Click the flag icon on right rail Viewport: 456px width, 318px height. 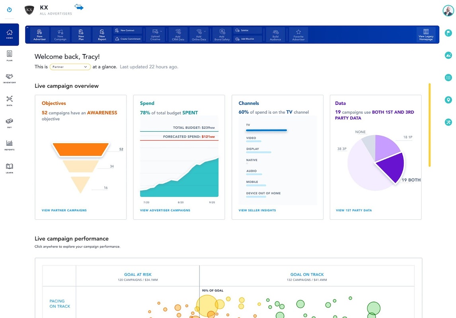[x=448, y=33]
